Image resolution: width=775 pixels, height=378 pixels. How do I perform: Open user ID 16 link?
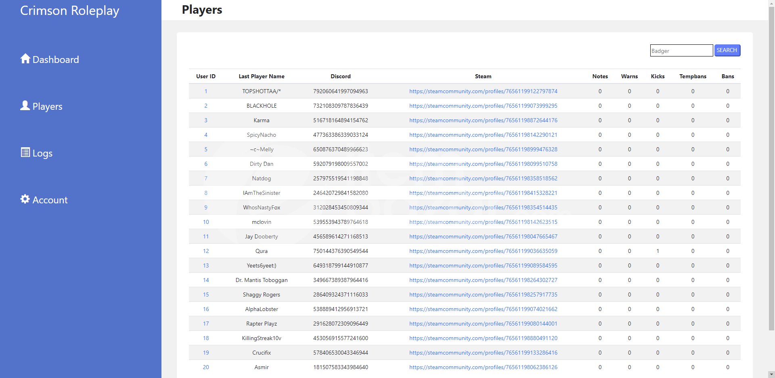click(206, 309)
